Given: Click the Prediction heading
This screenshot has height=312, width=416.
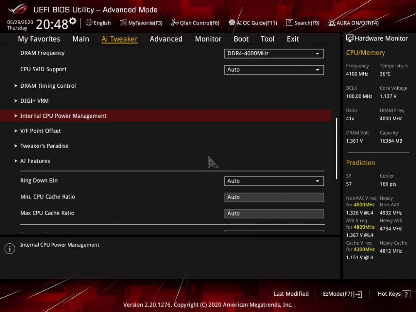Looking at the screenshot, I should click(x=360, y=163).
